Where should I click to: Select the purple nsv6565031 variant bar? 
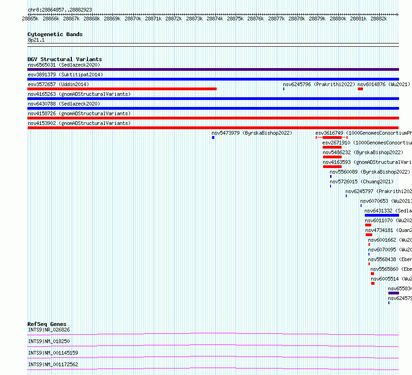coord(213,69)
